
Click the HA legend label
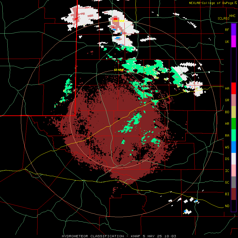(x=227, y=89)
